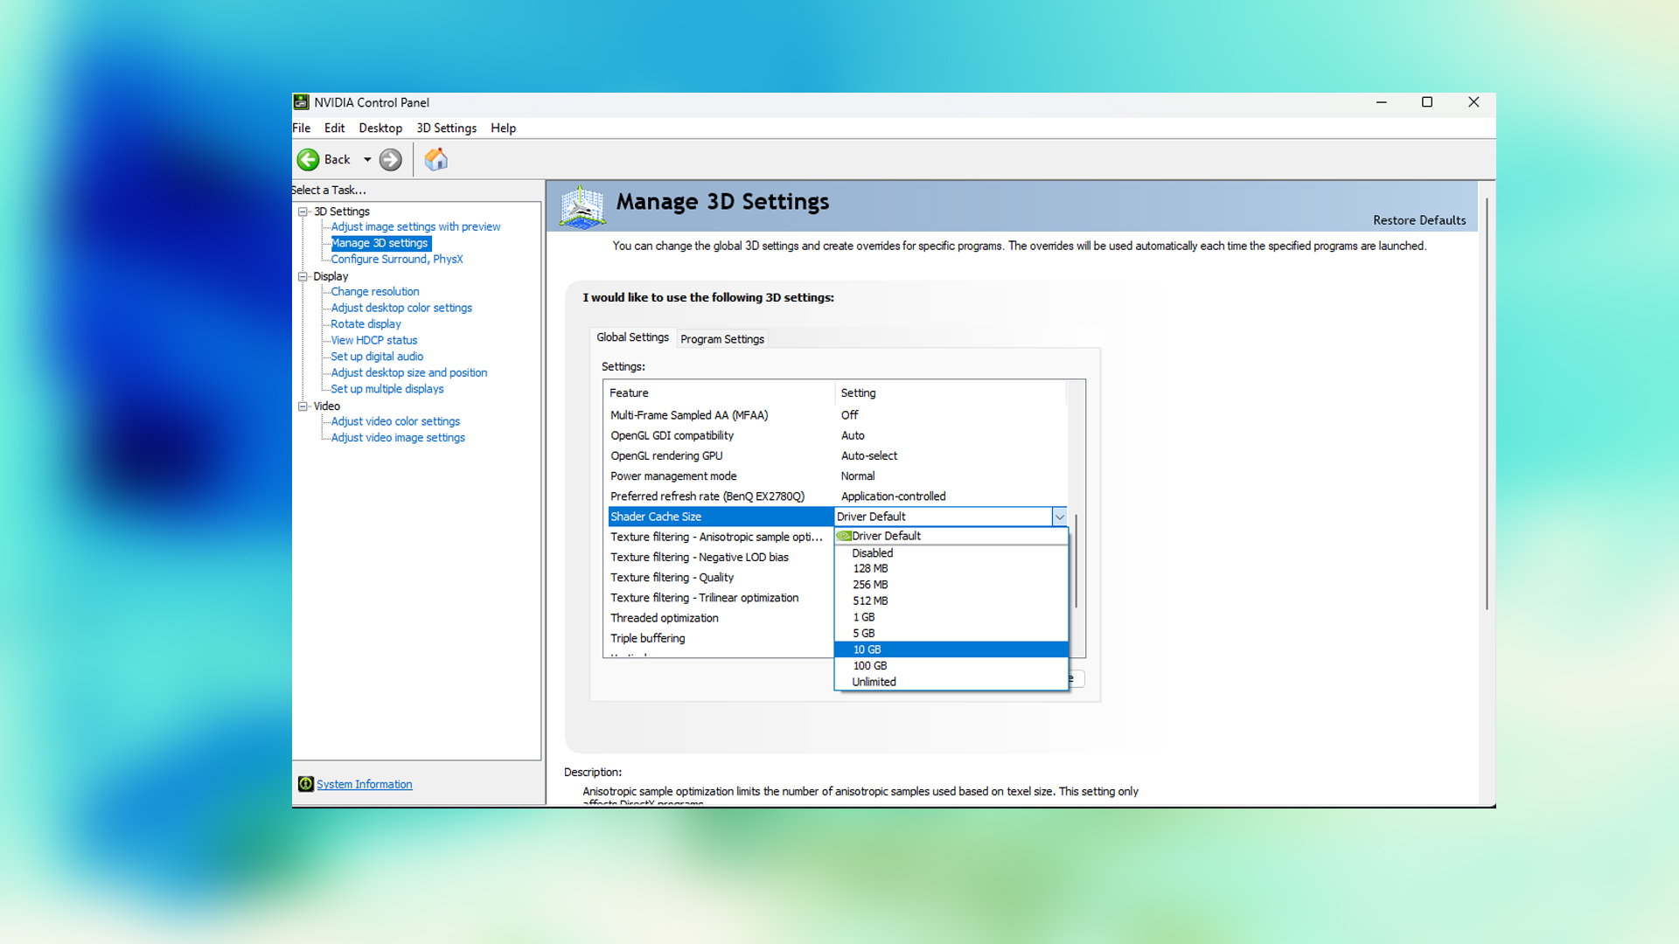This screenshot has width=1679, height=944.
Task: Toggle the Shader Cache Size dropdown arrow
Action: pyautogui.click(x=1059, y=517)
